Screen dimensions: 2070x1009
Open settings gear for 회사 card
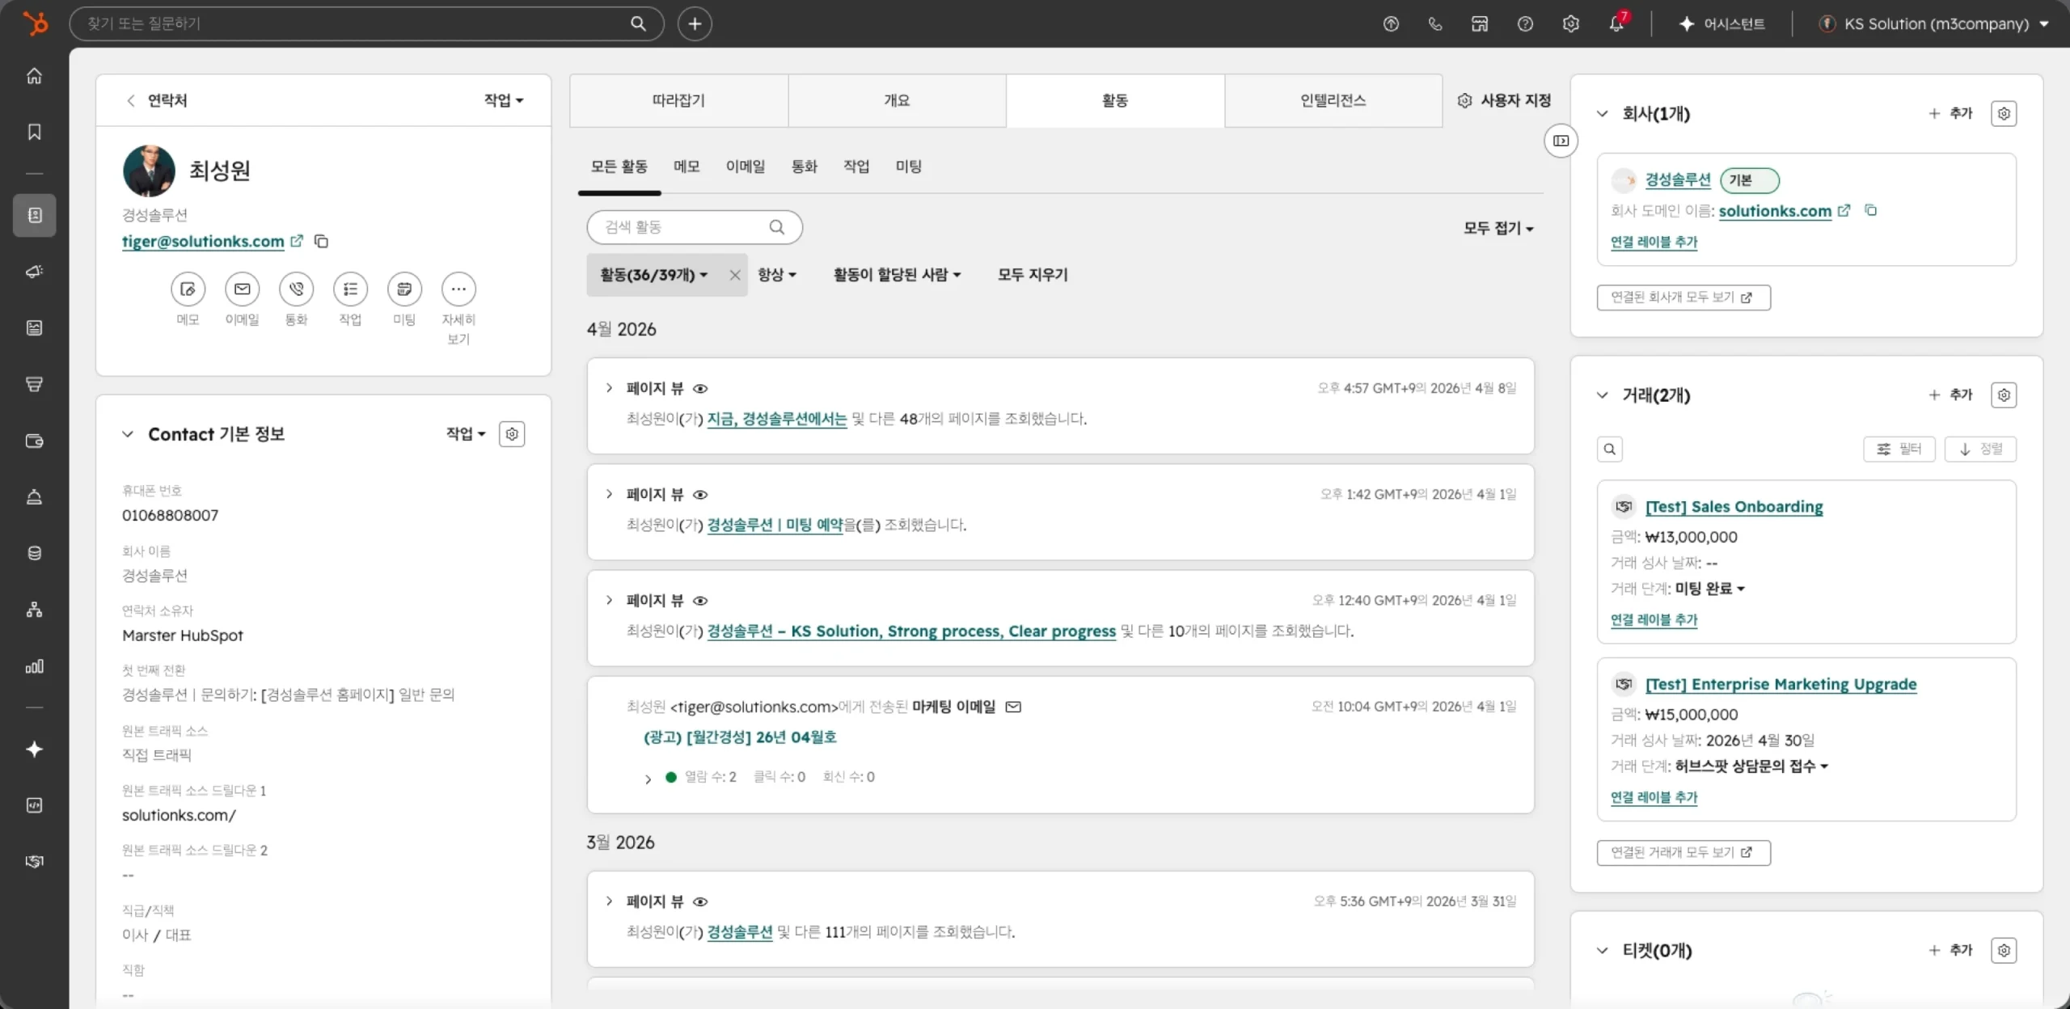tap(2004, 113)
